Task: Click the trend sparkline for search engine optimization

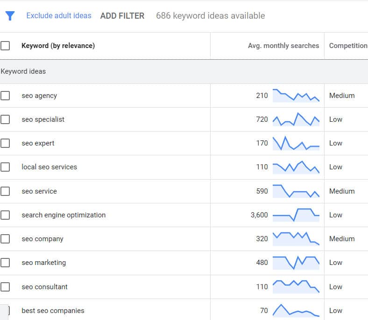Action: click(x=296, y=215)
